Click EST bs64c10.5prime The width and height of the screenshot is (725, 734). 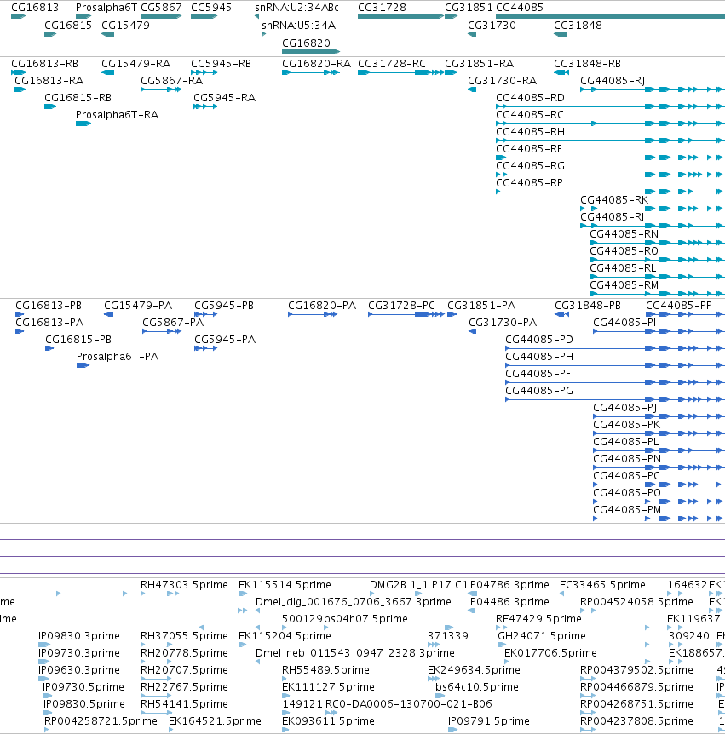click(x=477, y=687)
